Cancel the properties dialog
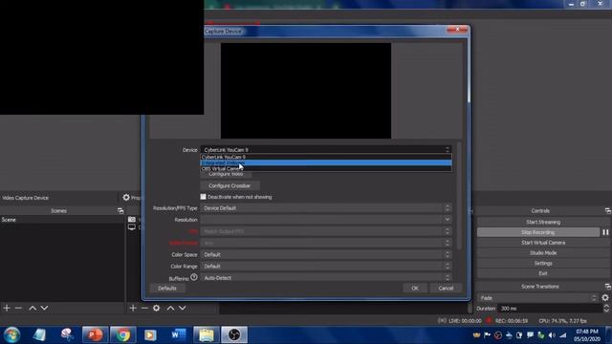 [446, 289]
